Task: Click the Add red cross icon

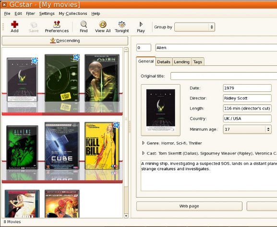Action: (x=14, y=25)
